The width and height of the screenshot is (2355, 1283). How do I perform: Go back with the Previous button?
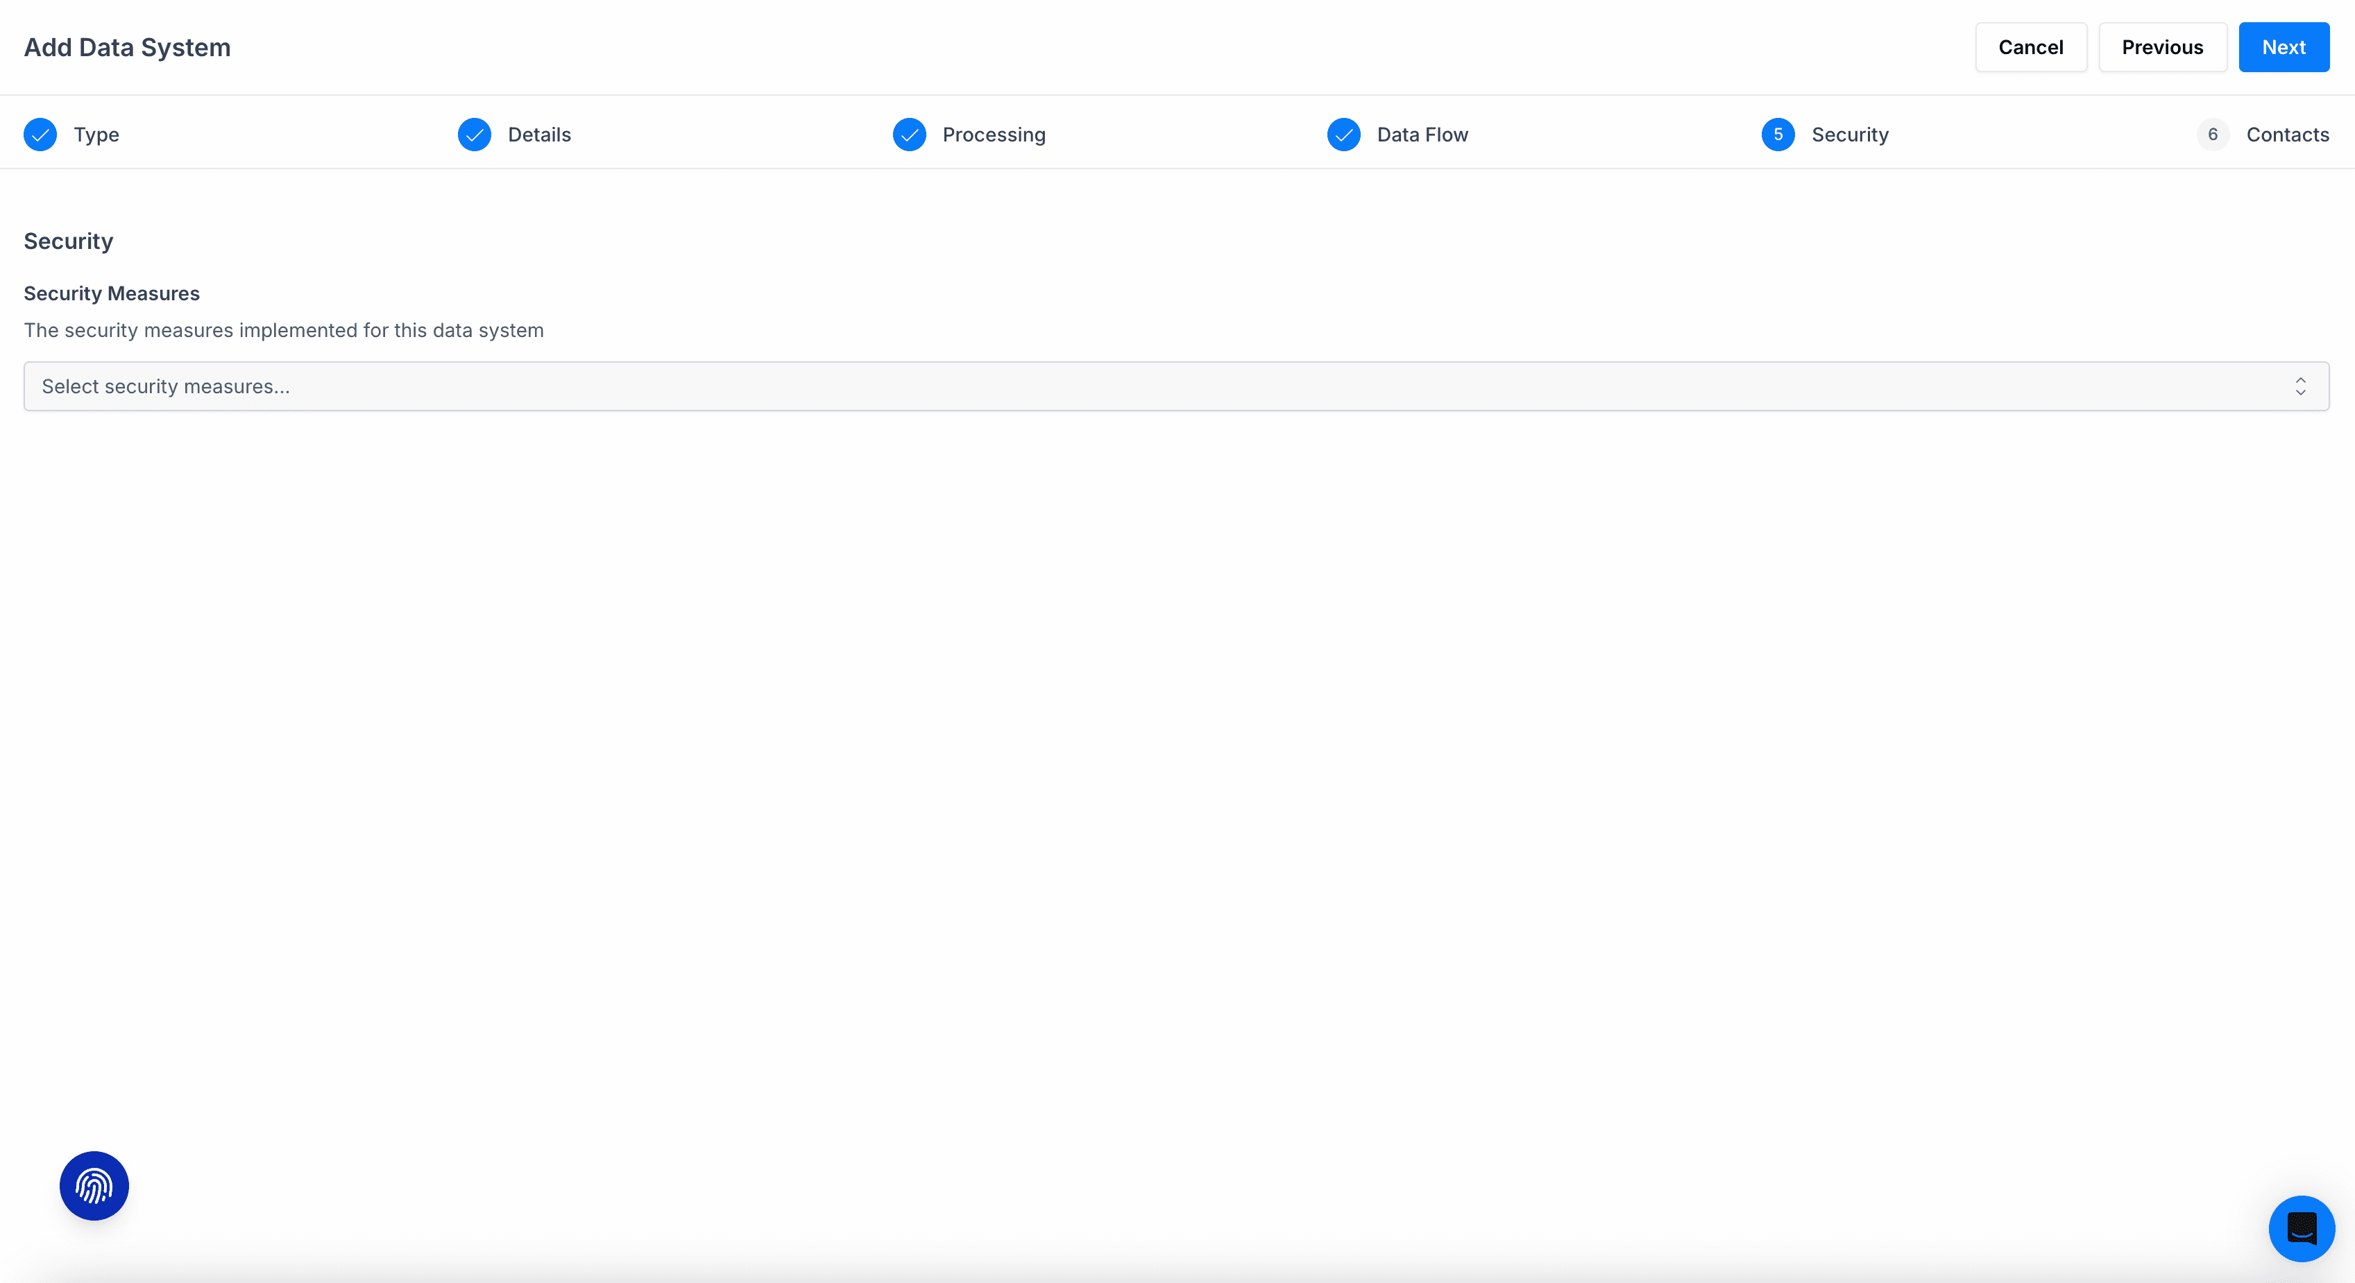coord(2162,48)
